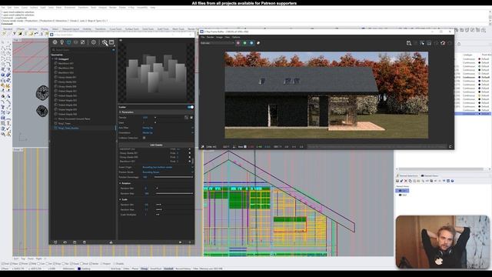Screen dimensions: 492x277
Task: Open Textures checker icon in Asset Editor
Action: tap(82, 42)
